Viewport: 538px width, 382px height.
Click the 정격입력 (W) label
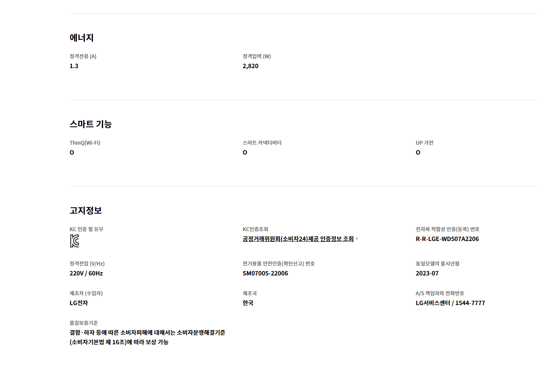click(257, 56)
